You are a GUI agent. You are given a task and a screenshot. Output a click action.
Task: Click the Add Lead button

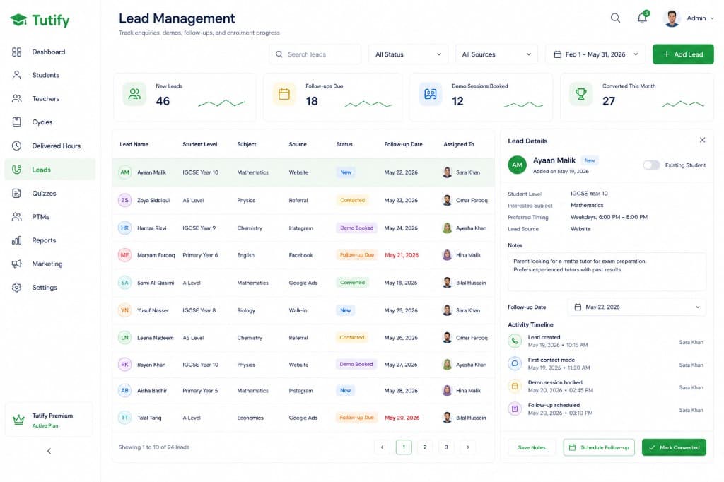click(683, 54)
